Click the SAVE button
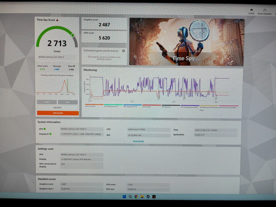The height and width of the screenshot is (207, 276). click(68, 102)
